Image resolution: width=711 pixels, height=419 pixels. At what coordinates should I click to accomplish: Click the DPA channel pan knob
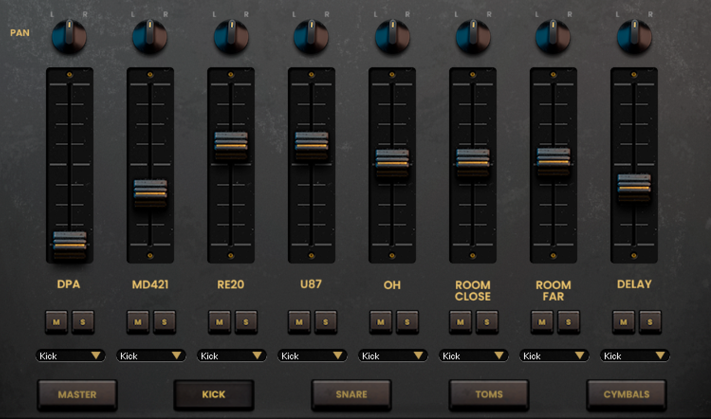(x=69, y=36)
